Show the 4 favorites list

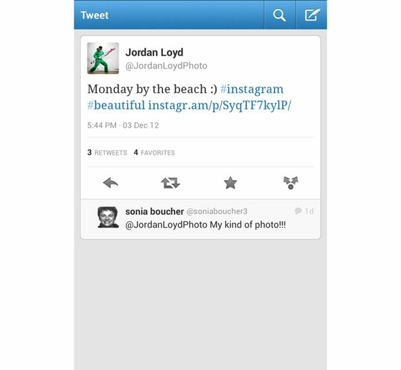point(154,153)
